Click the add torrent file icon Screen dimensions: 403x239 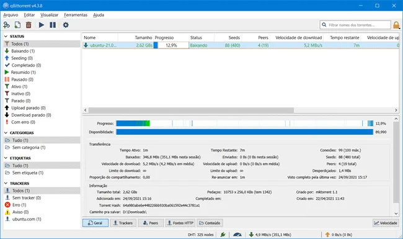click(17, 25)
